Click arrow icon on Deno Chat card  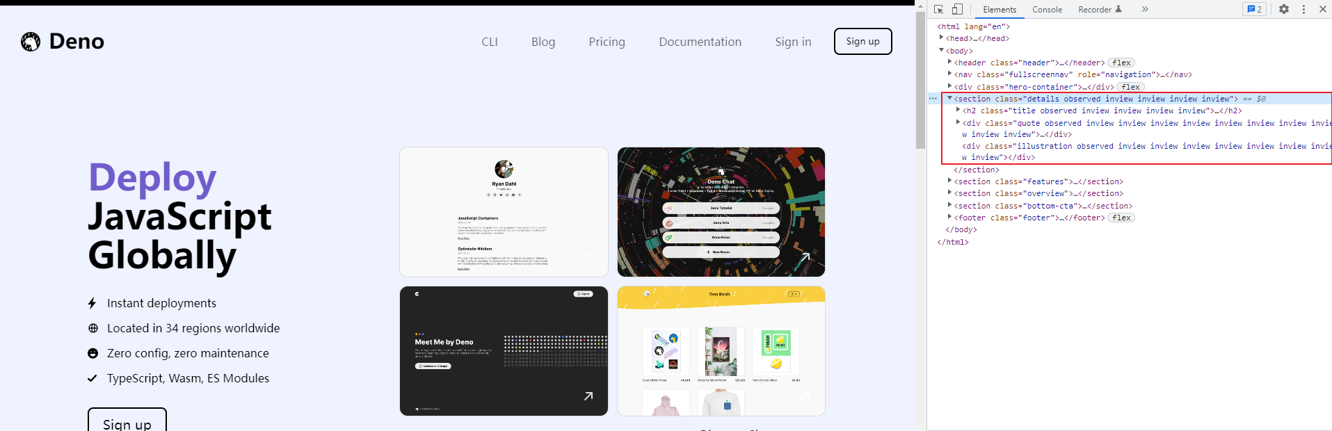click(805, 257)
